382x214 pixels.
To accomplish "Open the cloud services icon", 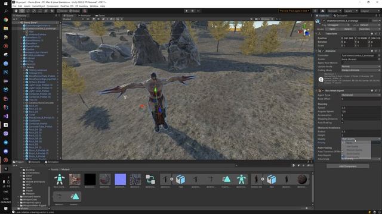I will click(322, 11).
